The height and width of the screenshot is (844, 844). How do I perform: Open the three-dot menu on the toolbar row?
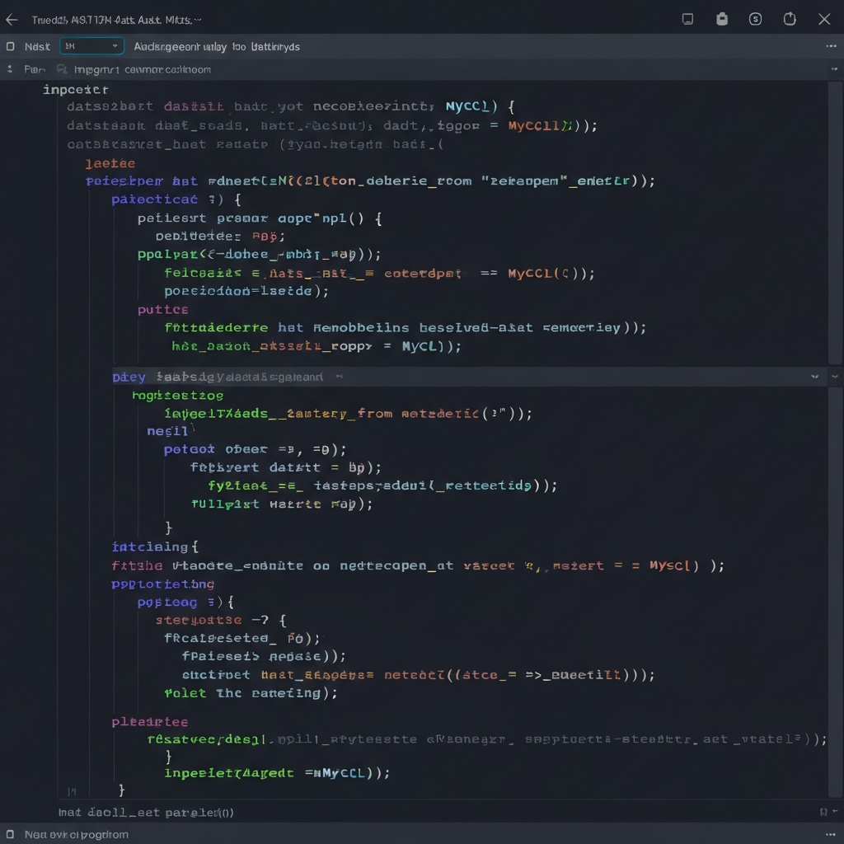[x=831, y=47]
